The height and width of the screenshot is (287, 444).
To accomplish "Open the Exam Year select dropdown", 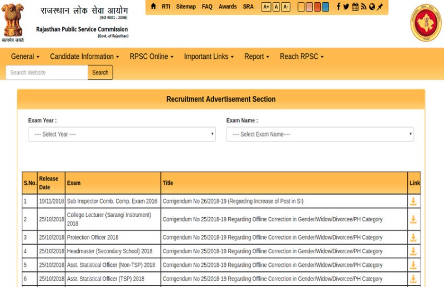I will pos(122,134).
